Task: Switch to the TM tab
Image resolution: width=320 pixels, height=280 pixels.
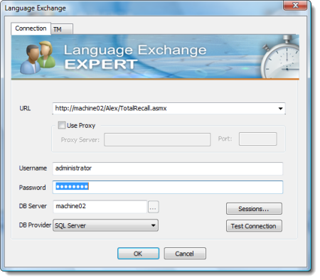Action: click(x=62, y=29)
